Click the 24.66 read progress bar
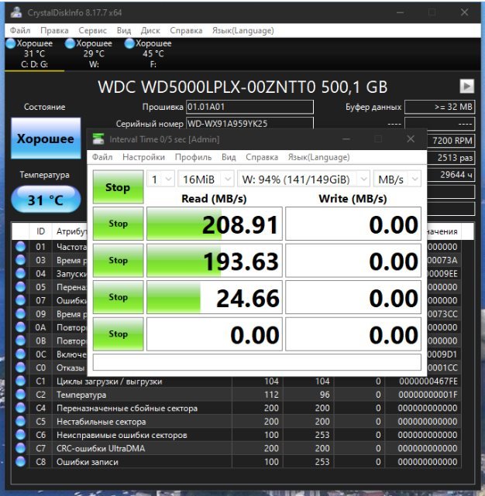This screenshot has width=485, height=496. click(214, 297)
